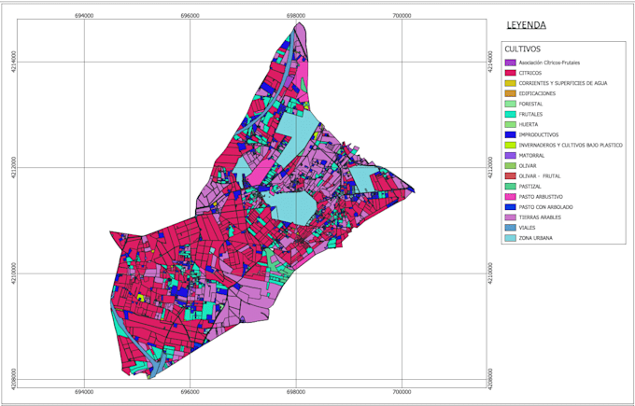
Task: Click the 4214000 label right of the map
Action: pos(490,62)
